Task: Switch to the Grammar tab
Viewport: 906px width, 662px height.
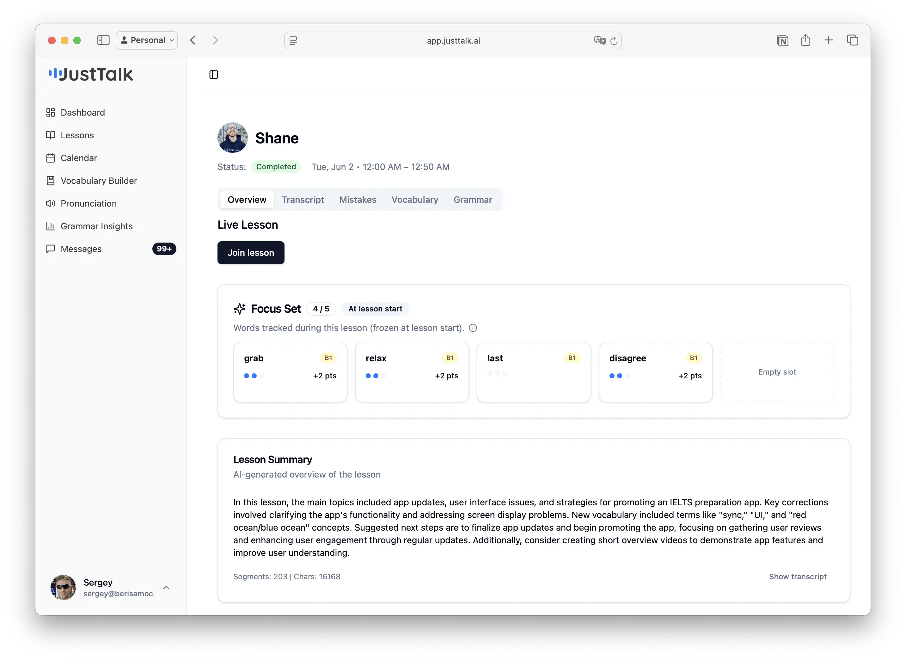Action: 473,200
